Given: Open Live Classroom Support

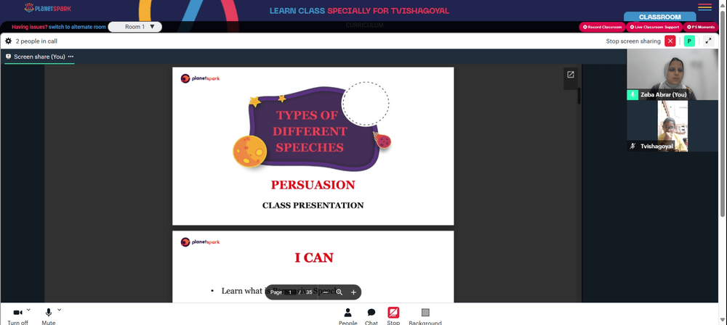Looking at the screenshot, I should pyautogui.click(x=654, y=27).
